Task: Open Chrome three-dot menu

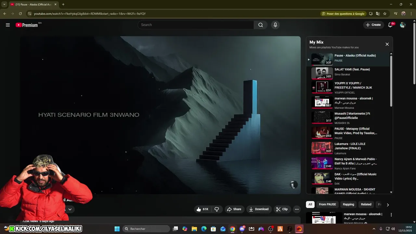Action: (411, 14)
